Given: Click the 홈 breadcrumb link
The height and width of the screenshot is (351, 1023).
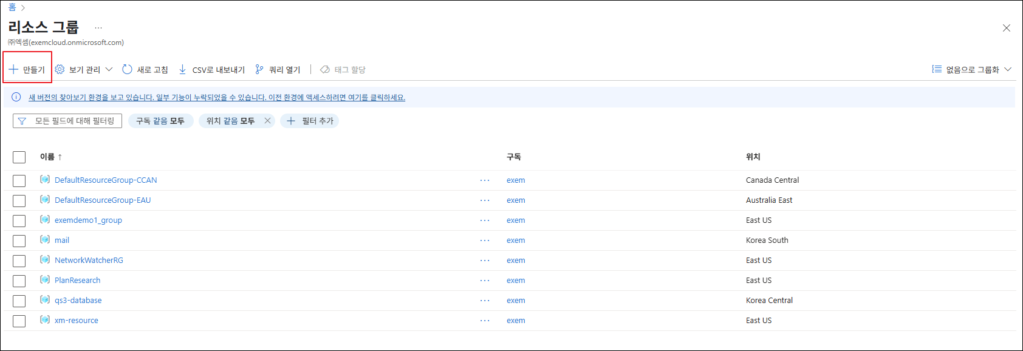Looking at the screenshot, I should 12,7.
